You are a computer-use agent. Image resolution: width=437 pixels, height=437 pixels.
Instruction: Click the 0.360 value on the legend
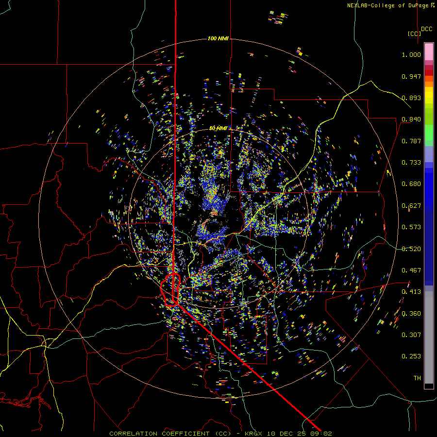tap(411, 314)
